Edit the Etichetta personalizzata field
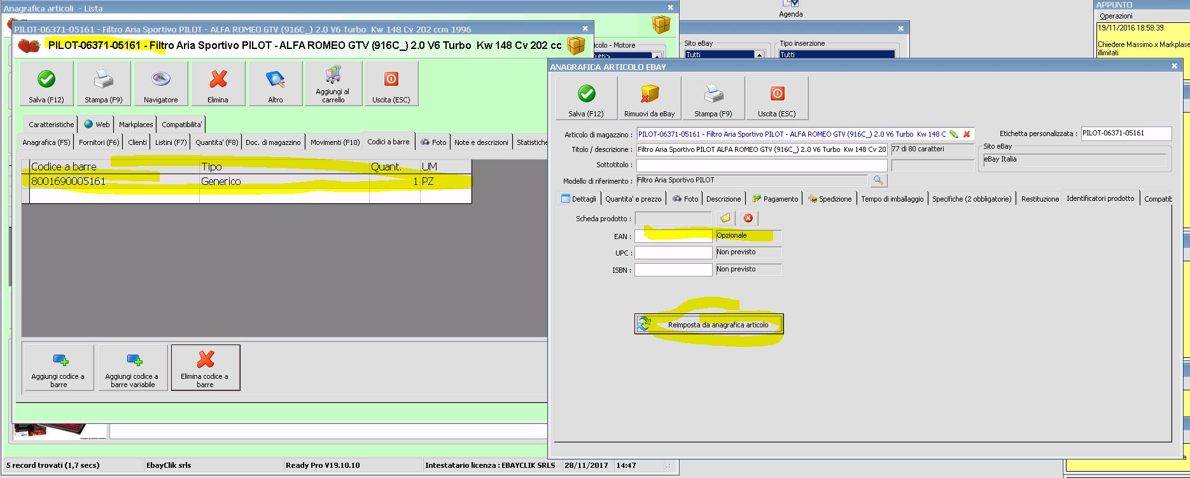The height and width of the screenshot is (478, 1190). click(1126, 133)
